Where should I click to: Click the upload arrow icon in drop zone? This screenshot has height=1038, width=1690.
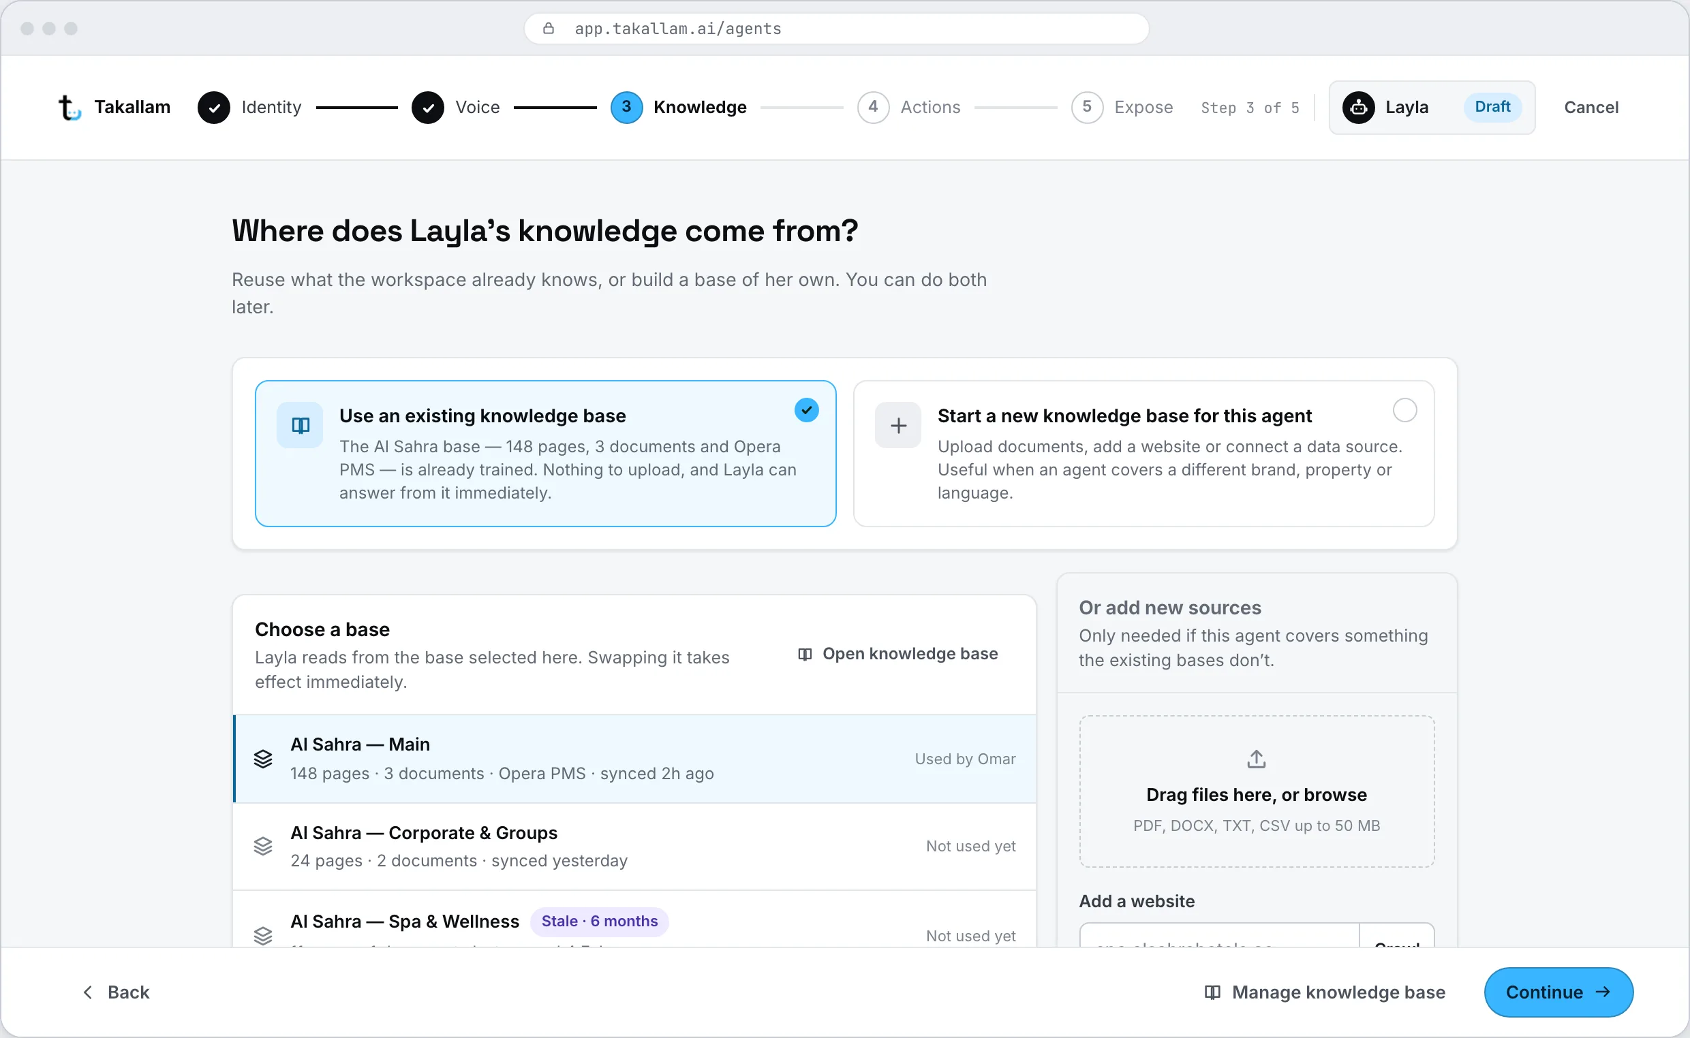[x=1256, y=759]
